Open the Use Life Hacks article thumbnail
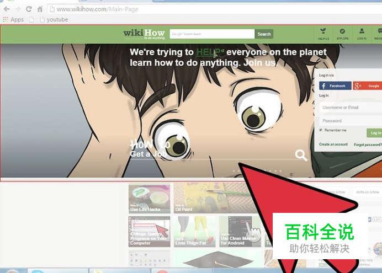 click(150, 199)
